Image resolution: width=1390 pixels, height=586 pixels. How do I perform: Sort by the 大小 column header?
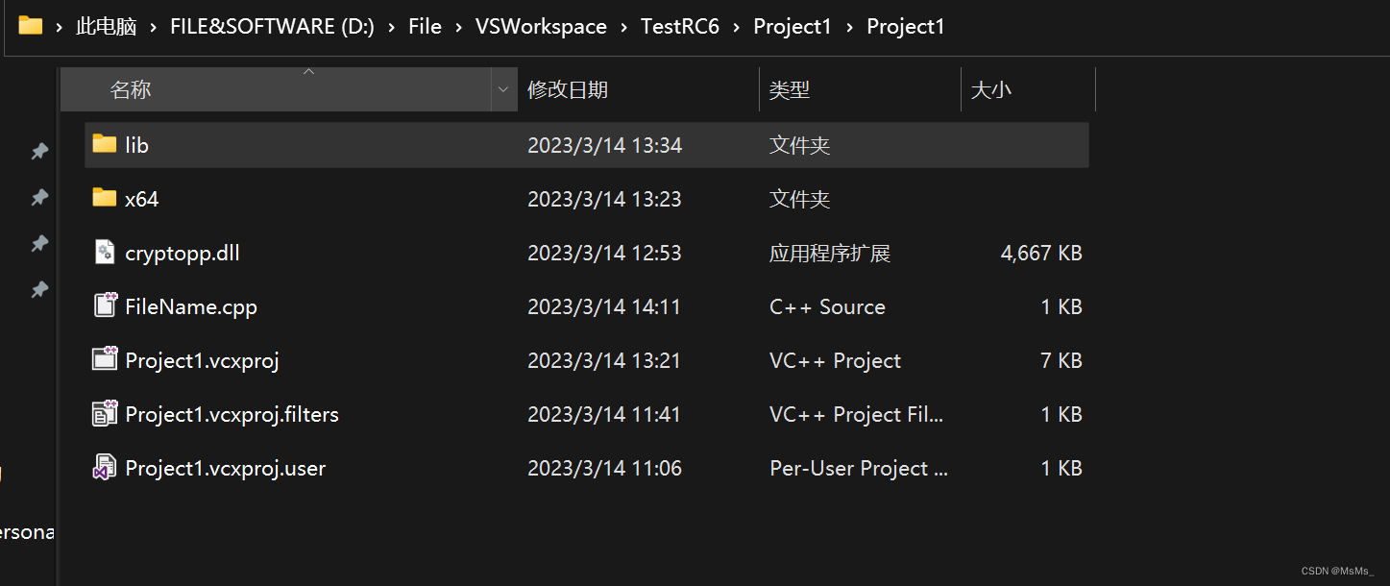click(990, 90)
